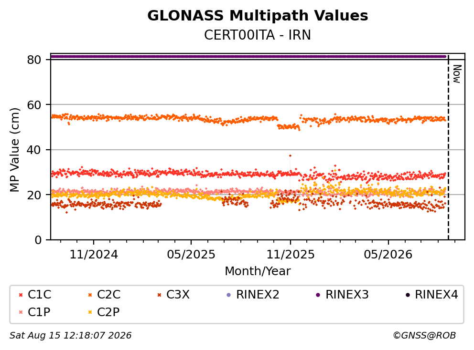Select the C2C legend label
Image resolution: width=474 pixels, height=350 pixels.
click(x=109, y=295)
